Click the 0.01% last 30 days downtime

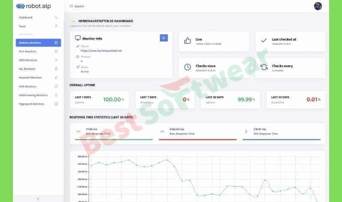tap(313, 99)
